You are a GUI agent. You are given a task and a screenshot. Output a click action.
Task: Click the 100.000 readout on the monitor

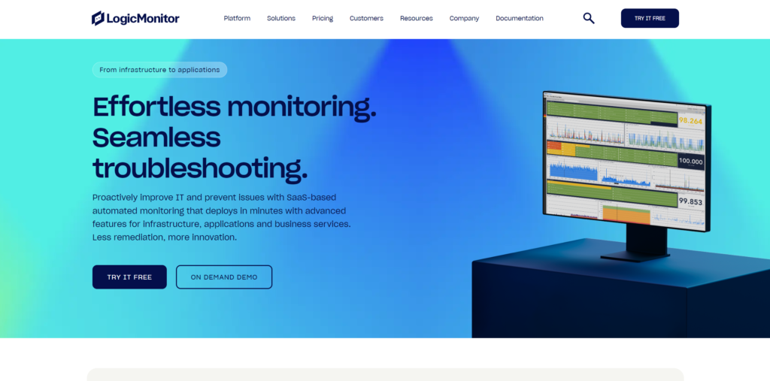point(690,162)
